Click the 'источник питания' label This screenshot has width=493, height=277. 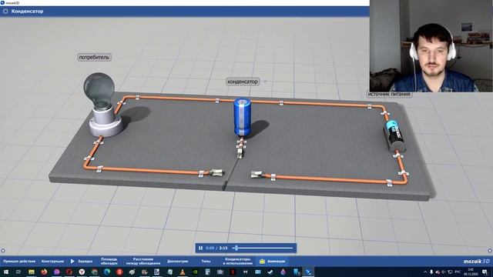click(x=389, y=94)
